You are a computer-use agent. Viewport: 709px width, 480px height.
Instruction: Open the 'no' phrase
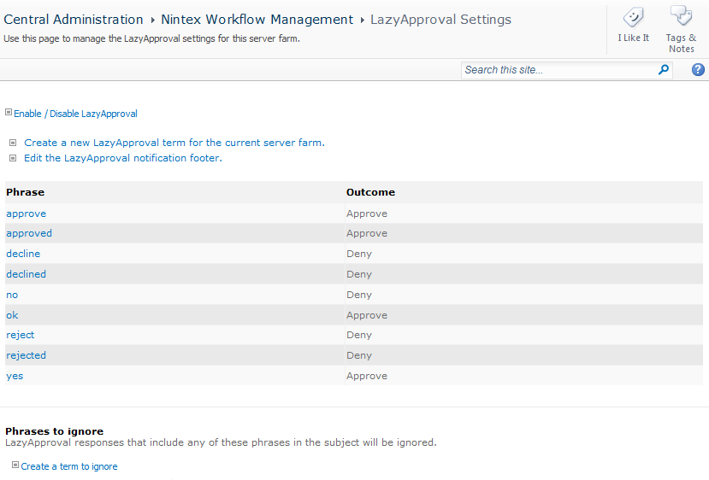[x=12, y=295]
